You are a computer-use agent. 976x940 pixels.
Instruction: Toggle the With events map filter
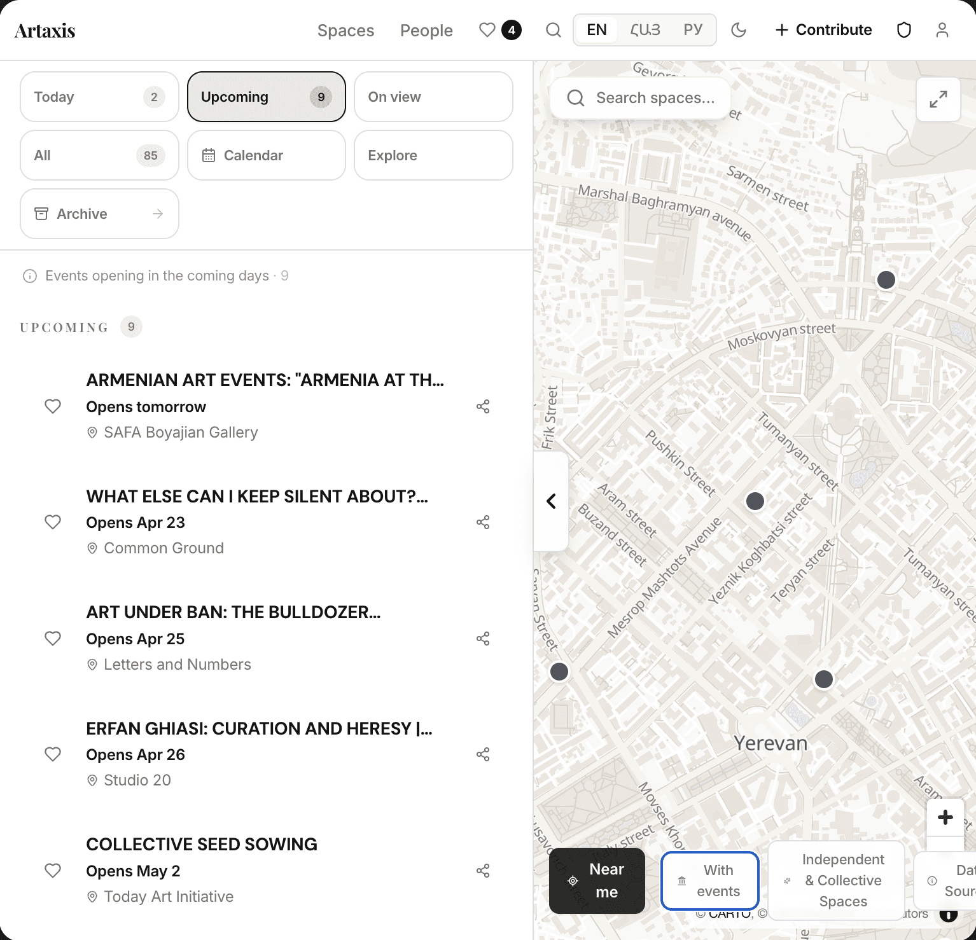[x=709, y=881]
